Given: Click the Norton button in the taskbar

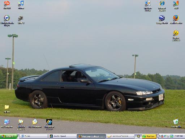Looking at the screenshot, I should pyautogui.click(x=149, y=136).
